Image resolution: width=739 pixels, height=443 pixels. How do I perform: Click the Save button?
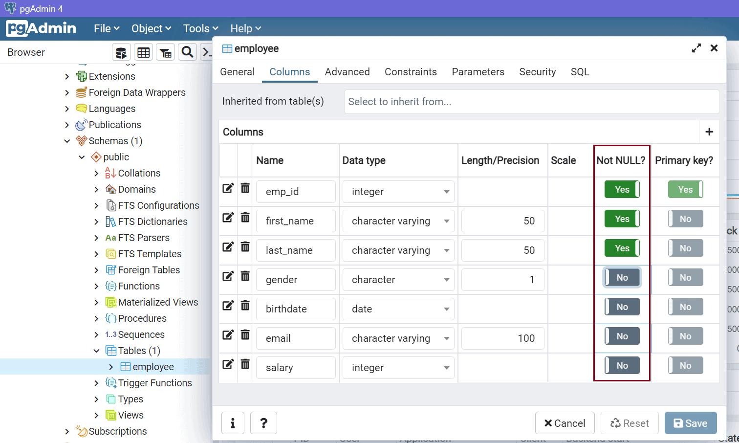pos(690,423)
